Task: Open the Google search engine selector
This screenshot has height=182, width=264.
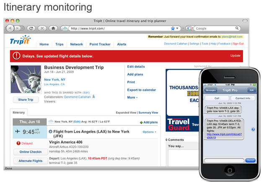Action: [x=189, y=28]
